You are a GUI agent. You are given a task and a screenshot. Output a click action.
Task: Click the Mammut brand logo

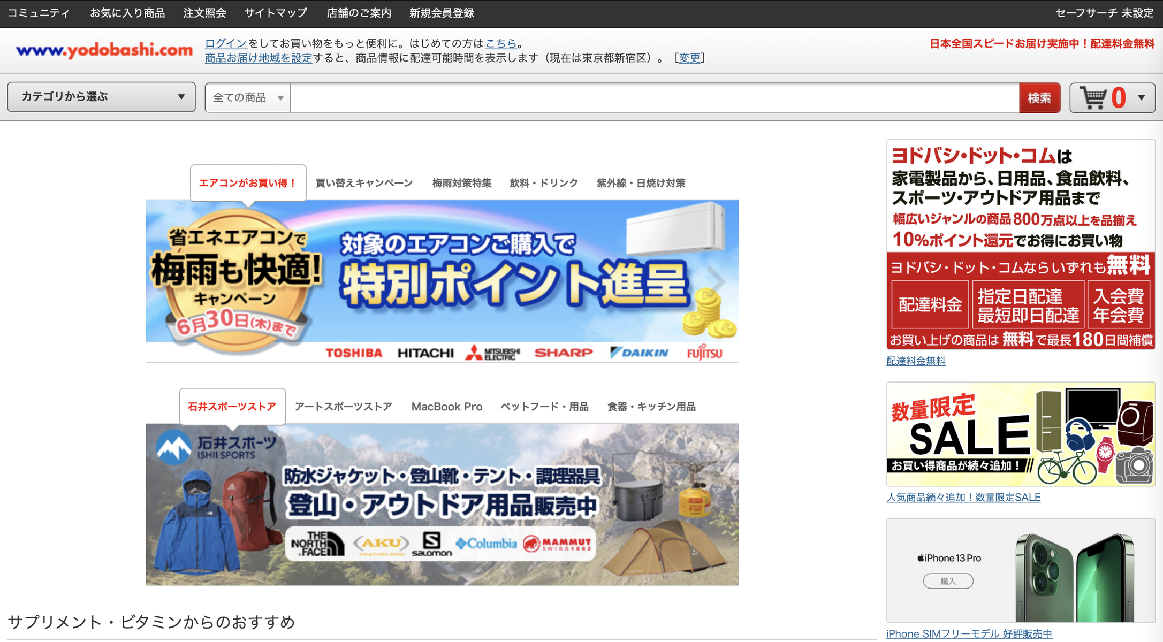point(557,544)
